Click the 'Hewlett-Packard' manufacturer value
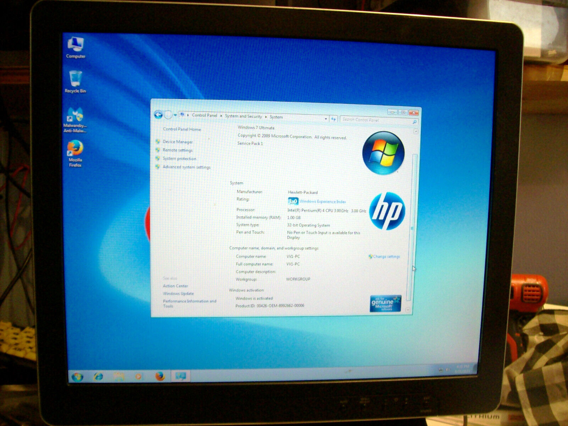 (x=303, y=192)
